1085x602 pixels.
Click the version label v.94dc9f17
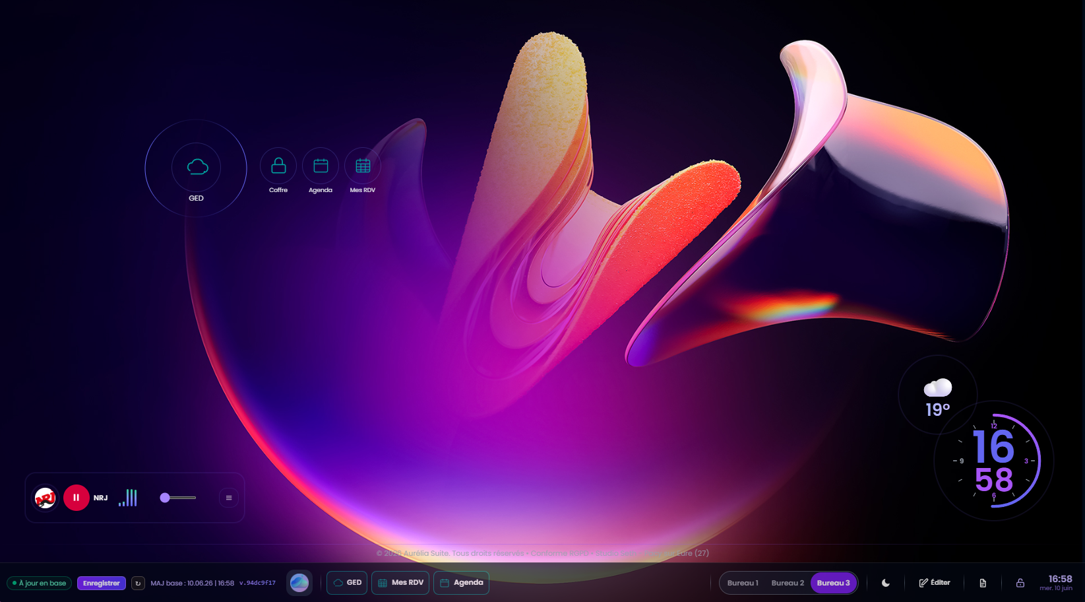pos(257,583)
